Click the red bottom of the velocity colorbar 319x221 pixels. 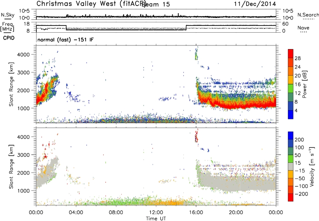pos(291,197)
